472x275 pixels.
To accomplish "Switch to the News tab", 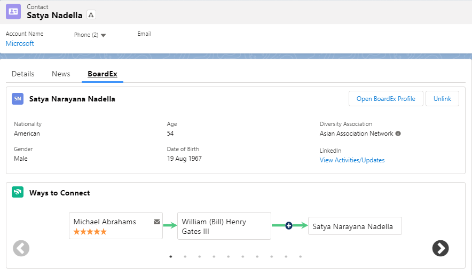I will coord(61,74).
